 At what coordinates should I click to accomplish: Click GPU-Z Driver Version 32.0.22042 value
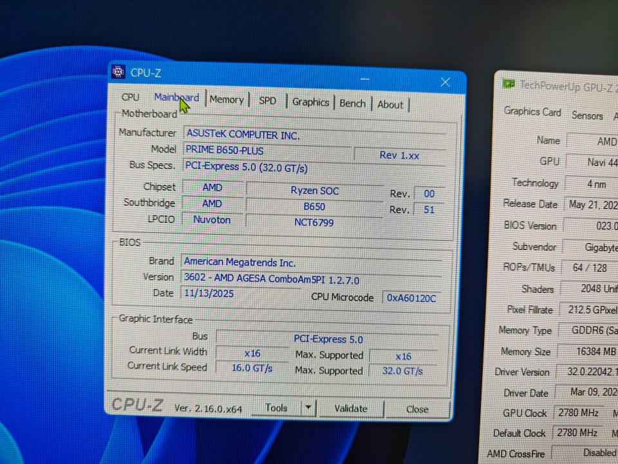587,372
